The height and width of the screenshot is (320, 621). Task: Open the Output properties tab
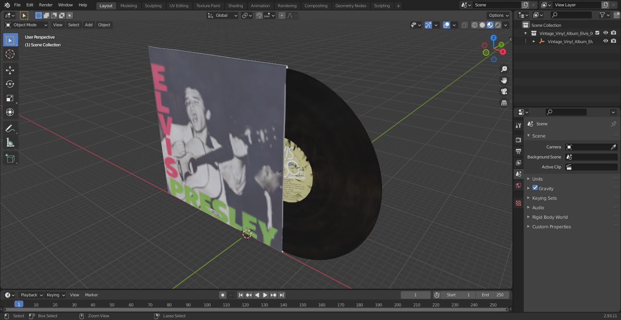518,151
